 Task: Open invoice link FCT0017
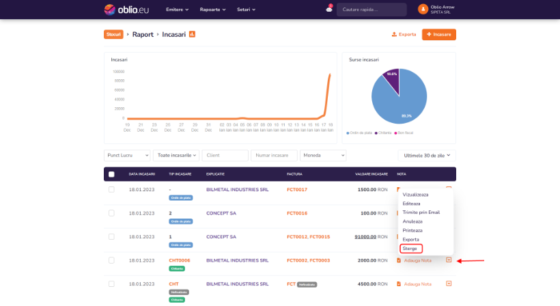[x=297, y=189]
